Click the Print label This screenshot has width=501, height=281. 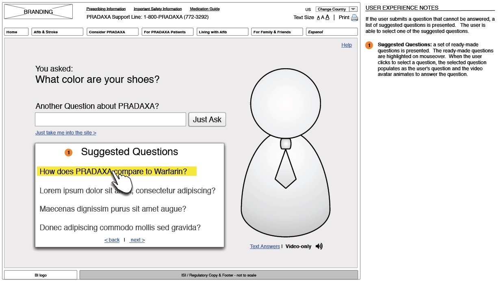tap(344, 17)
